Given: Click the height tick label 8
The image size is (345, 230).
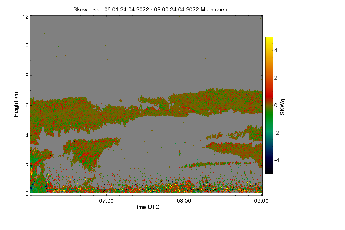Looking at the screenshot, I should click(x=27, y=75).
